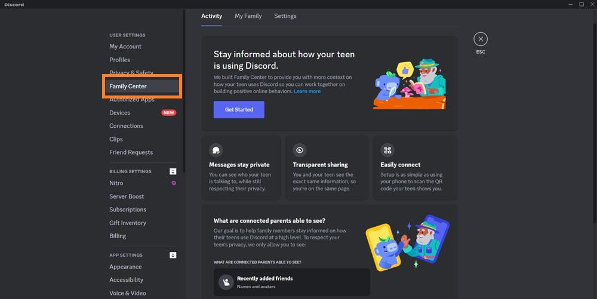Maximize the Discord window
The image size is (597, 299).
(x=581, y=4)
